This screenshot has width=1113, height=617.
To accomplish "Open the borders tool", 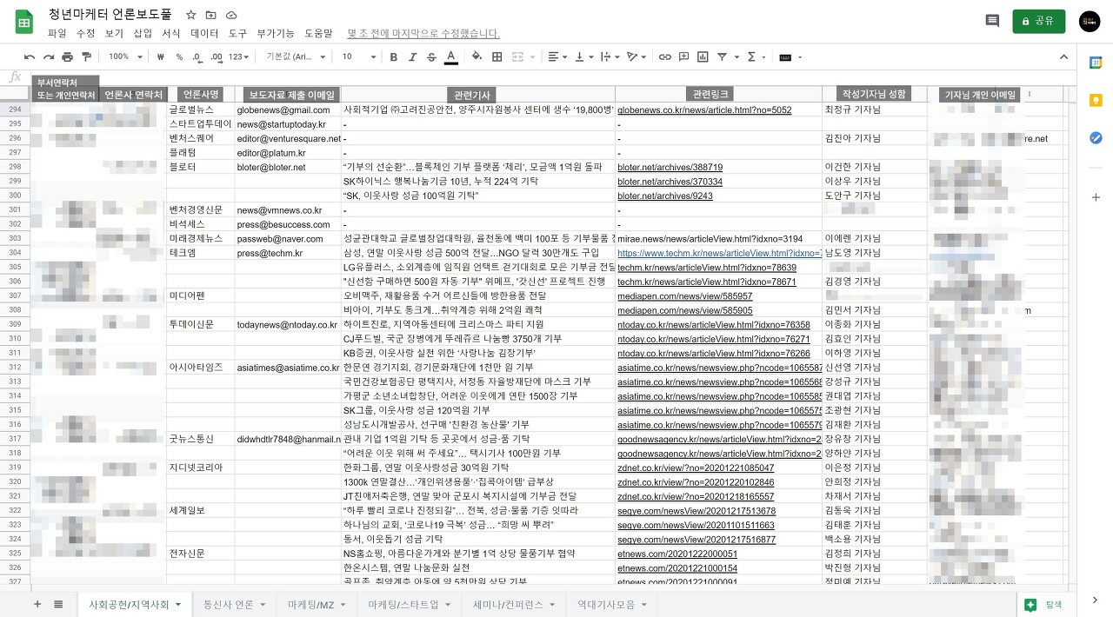I will (497, 57).
